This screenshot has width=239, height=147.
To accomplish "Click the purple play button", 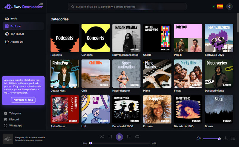I will (119, 137).
